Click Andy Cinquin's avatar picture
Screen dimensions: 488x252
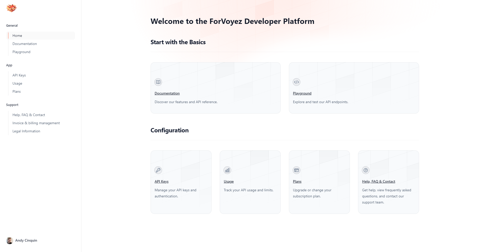[10, 240]
